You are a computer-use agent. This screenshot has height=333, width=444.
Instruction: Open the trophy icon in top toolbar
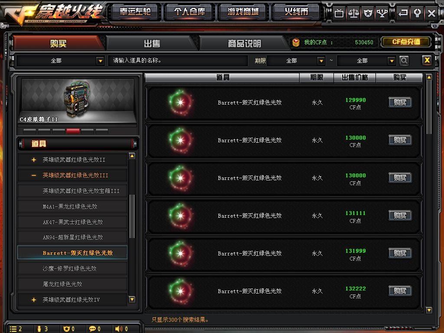[382, 13]
